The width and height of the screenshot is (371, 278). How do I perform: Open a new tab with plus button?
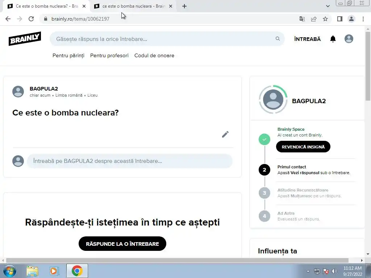point(184,7)
